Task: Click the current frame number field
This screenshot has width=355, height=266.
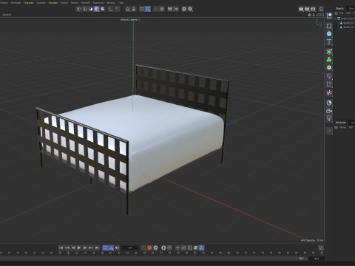Action: tap(130, 248)
